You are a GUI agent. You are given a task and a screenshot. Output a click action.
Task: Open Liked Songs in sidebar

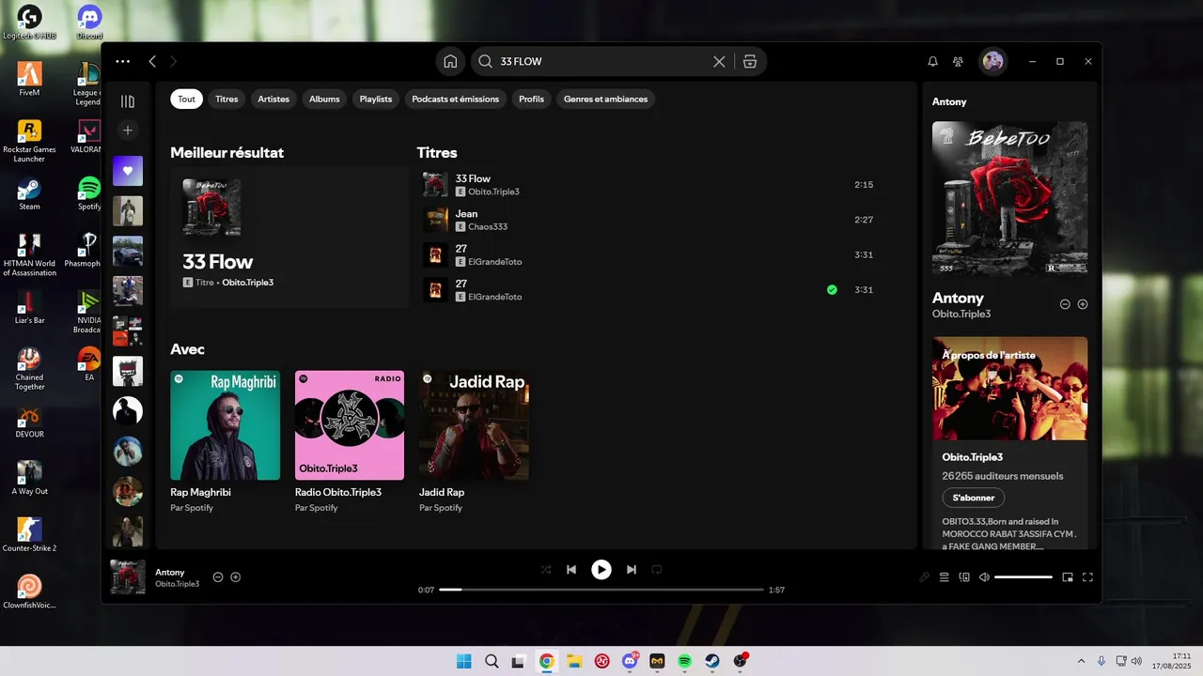point(128,171)
